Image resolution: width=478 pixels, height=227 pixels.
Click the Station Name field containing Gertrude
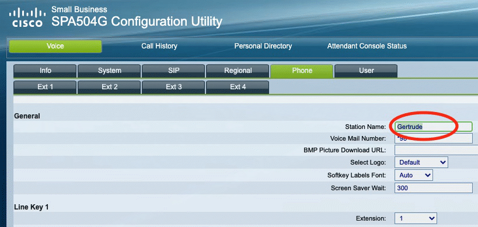(x=434, y=127)
